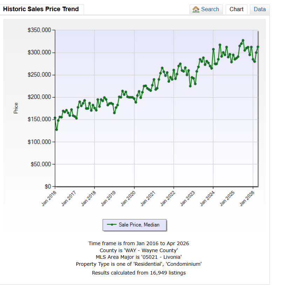Open the Search tab

[206, 9]
